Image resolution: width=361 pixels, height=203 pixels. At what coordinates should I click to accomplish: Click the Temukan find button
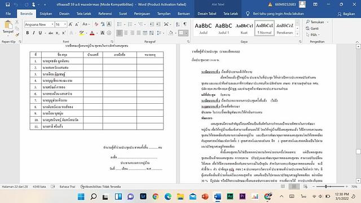point(315,22)
